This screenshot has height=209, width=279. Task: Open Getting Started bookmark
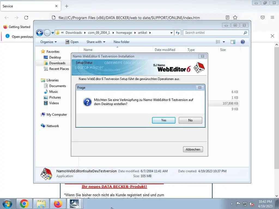click(x=17, y=27)
